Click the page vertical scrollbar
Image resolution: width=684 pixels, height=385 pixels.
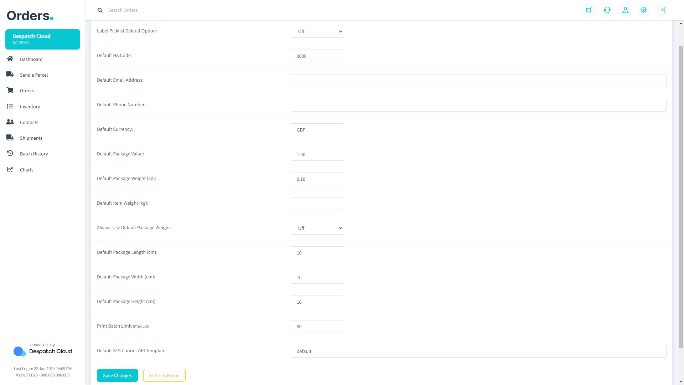coord(681,196)
